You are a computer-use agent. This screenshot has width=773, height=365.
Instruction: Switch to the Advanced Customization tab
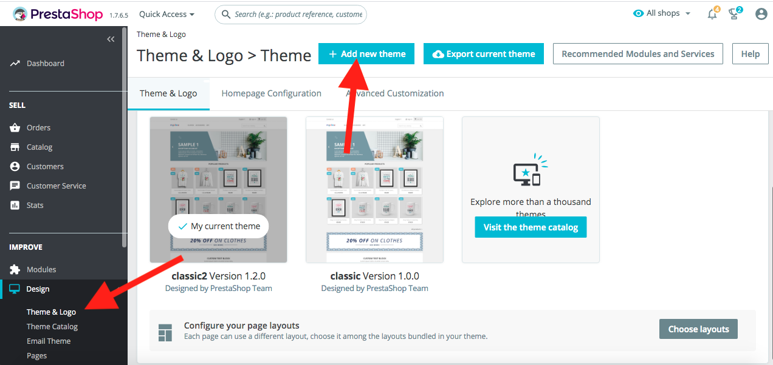(x=395, y=93)
